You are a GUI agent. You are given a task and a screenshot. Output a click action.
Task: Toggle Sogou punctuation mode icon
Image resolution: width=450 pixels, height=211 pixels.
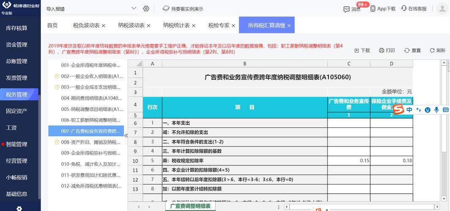point(418,110)
